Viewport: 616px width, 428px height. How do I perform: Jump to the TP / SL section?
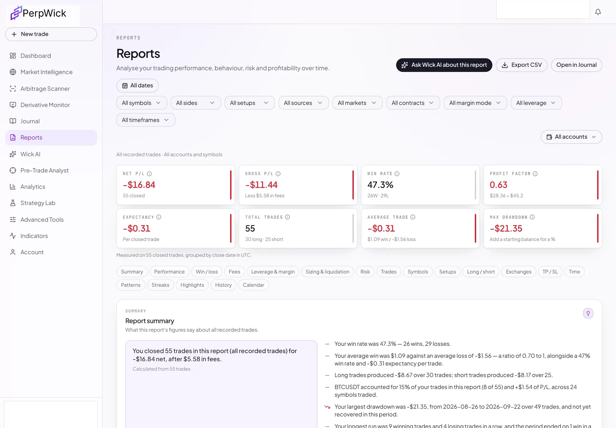coord(550,272)
